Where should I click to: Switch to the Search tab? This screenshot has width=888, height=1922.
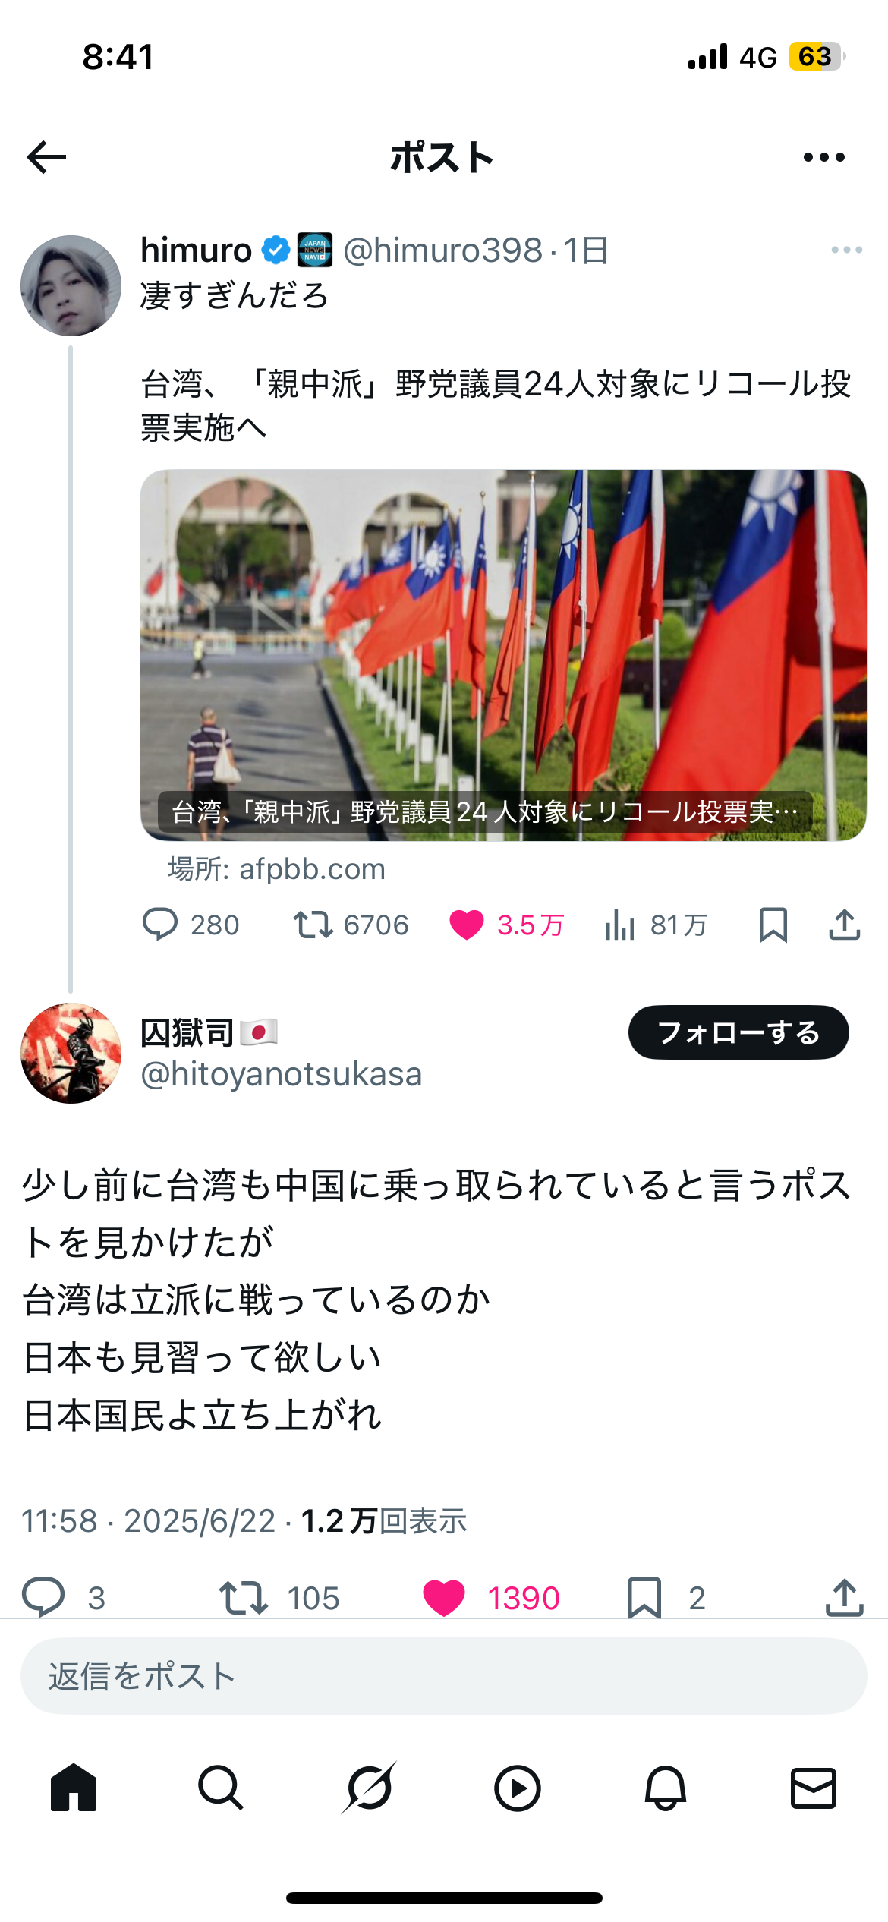pos(221,1788)
